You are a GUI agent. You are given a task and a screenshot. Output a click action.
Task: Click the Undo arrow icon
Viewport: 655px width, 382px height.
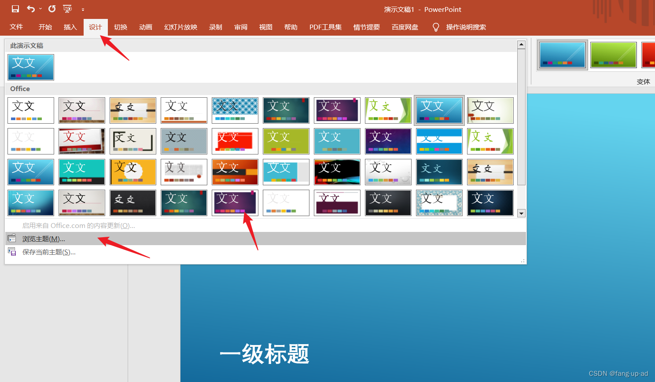[30, 9]
